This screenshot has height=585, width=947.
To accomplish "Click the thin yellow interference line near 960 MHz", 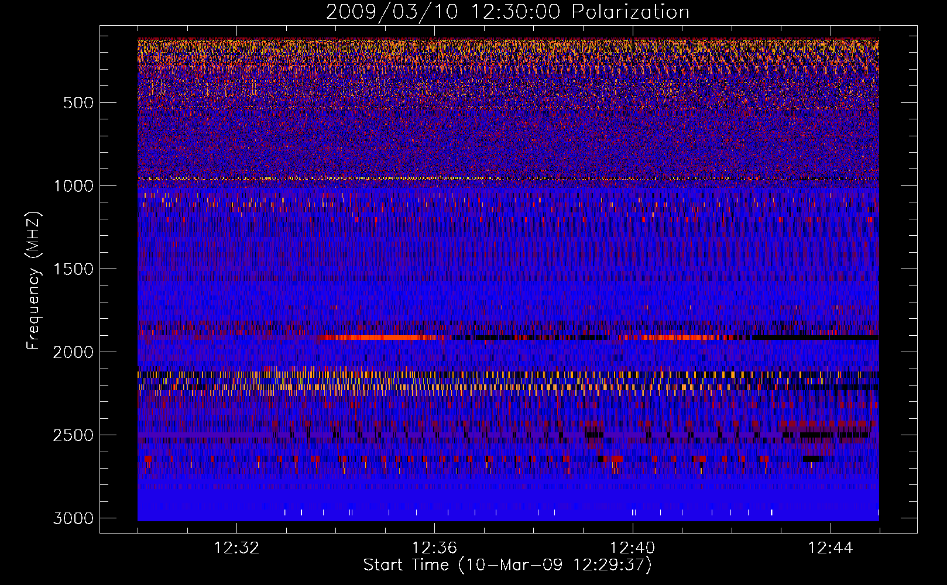I will tap(508, 179).
